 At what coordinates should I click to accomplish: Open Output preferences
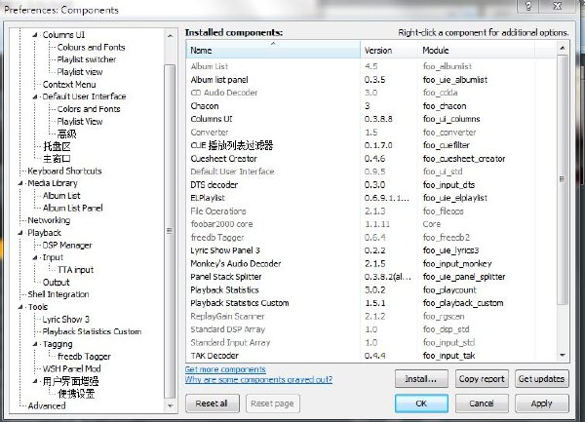click(56, 283)
